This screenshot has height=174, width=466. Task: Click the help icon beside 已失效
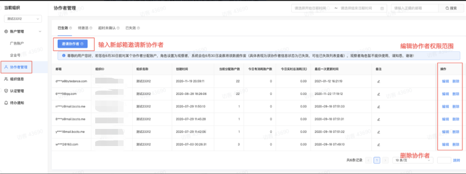click(x=138, y=28)
